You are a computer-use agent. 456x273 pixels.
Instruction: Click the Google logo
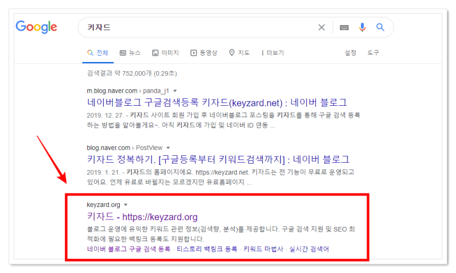click(36, 27)
